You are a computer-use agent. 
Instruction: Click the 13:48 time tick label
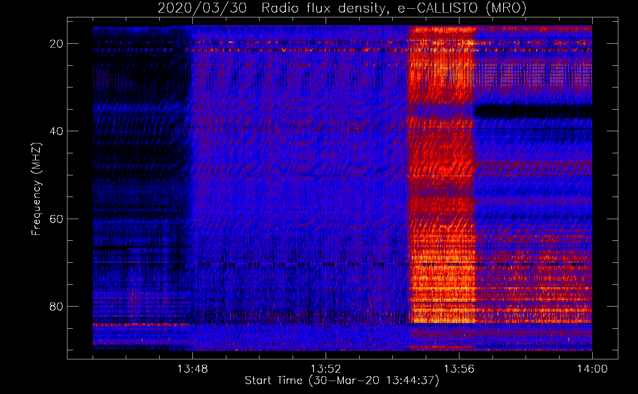tap(192, 369)
